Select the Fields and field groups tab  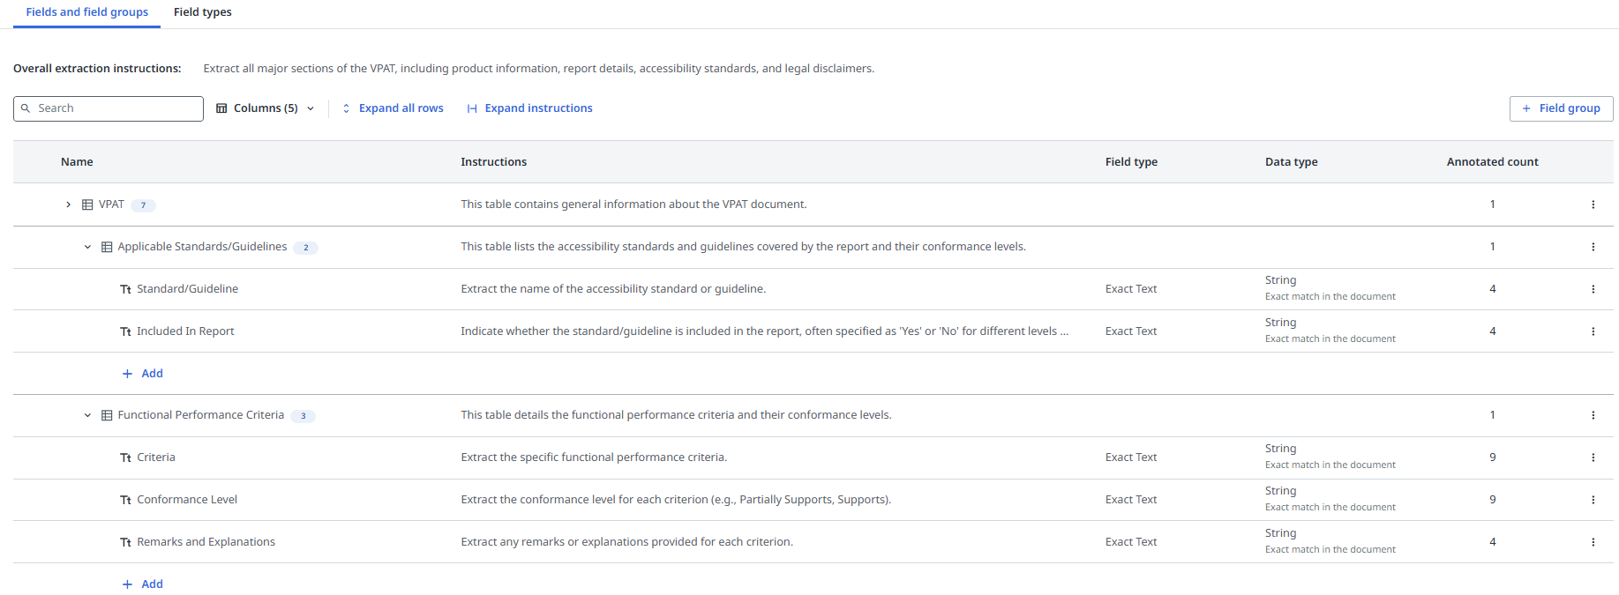point(86,12)
